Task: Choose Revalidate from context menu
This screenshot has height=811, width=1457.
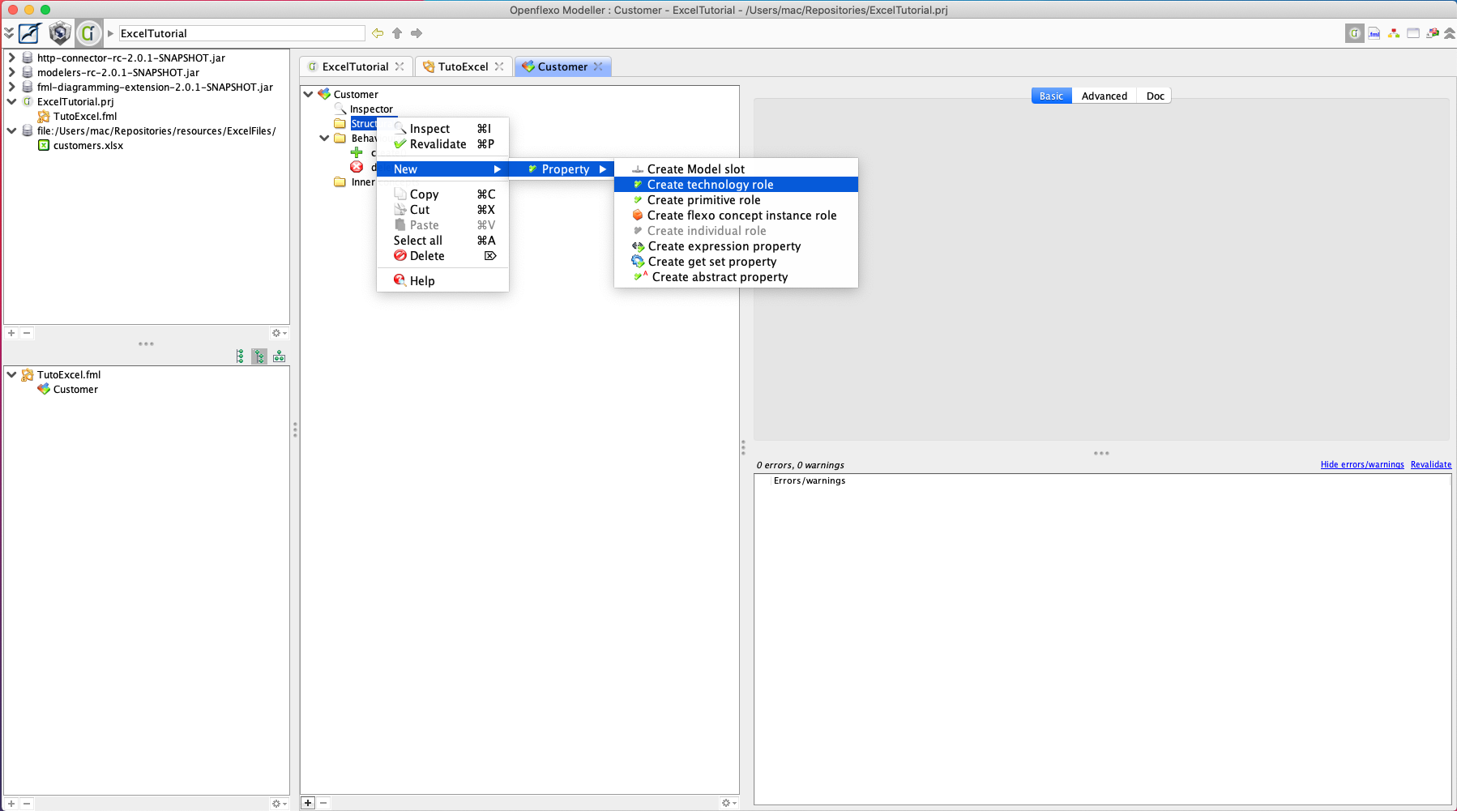Action: click(442, 143)
